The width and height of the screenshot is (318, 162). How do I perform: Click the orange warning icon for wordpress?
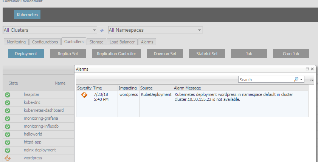click(x=8, y=158)
